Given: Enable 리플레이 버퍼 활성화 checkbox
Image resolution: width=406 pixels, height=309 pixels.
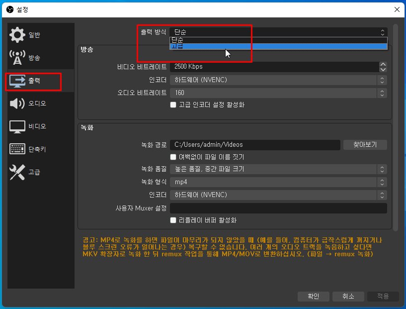Looking at the screenshot, I should tap(173, 220).
